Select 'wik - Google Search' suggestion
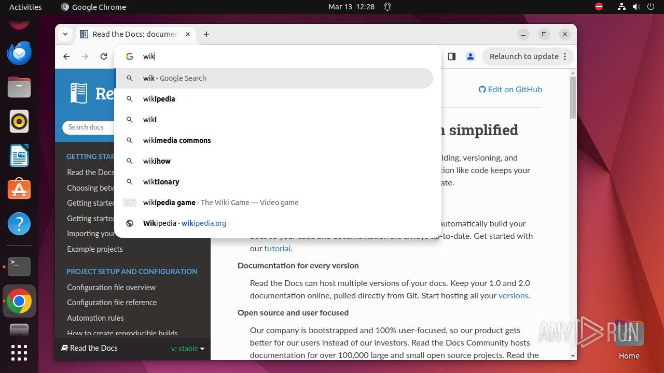The height and width of the screenshot is (373, 664). tap(274, 78)
